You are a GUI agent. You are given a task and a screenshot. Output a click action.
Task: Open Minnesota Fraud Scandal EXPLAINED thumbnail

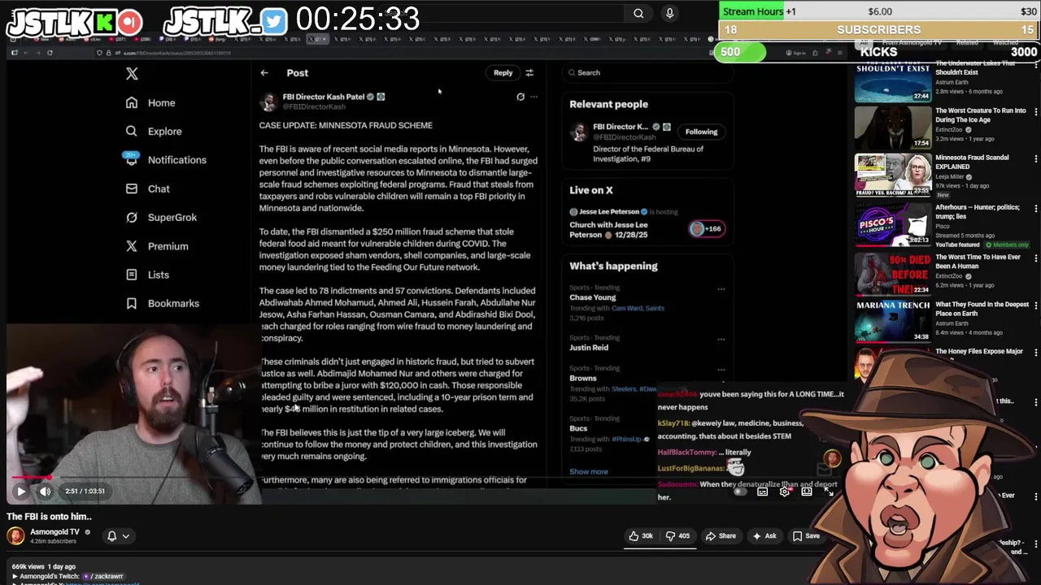(x=893, y=175)
